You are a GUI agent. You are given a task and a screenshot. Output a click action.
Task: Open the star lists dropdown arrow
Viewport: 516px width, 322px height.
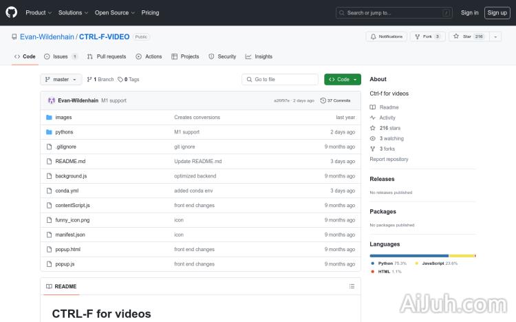[495, 36]
